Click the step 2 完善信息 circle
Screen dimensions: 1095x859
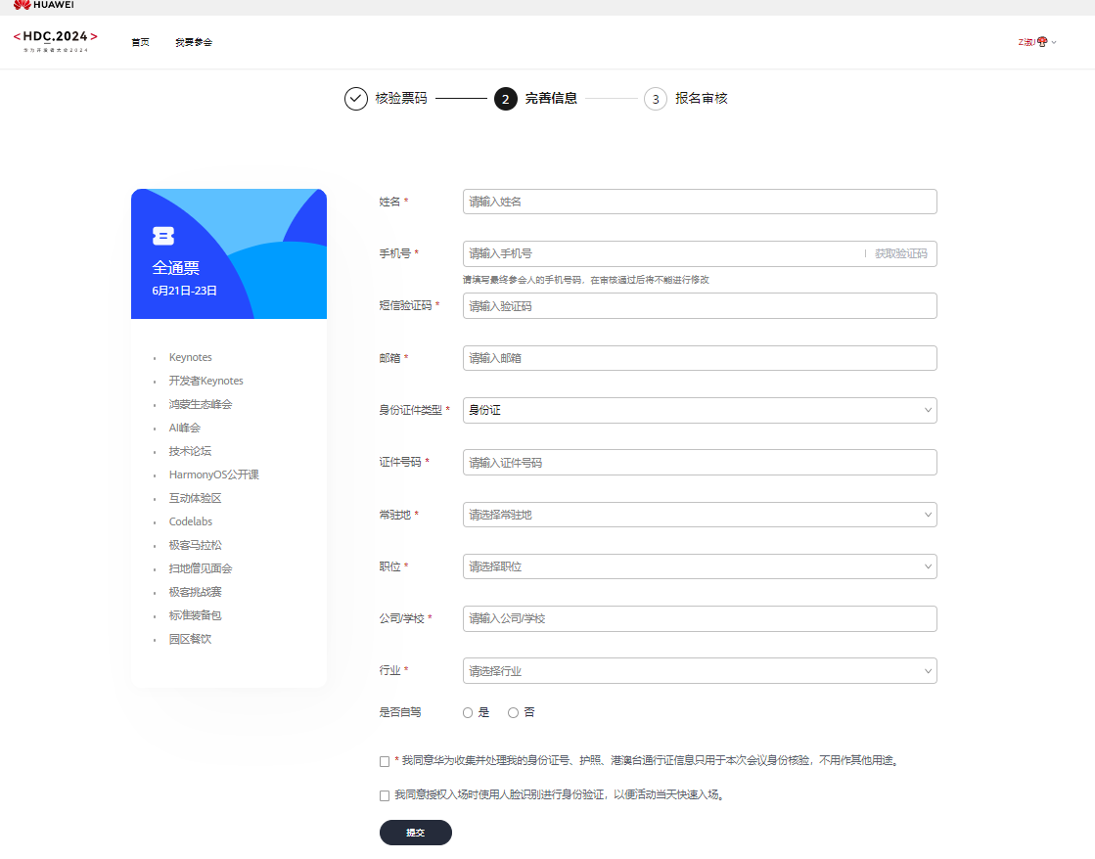point(505,99)
